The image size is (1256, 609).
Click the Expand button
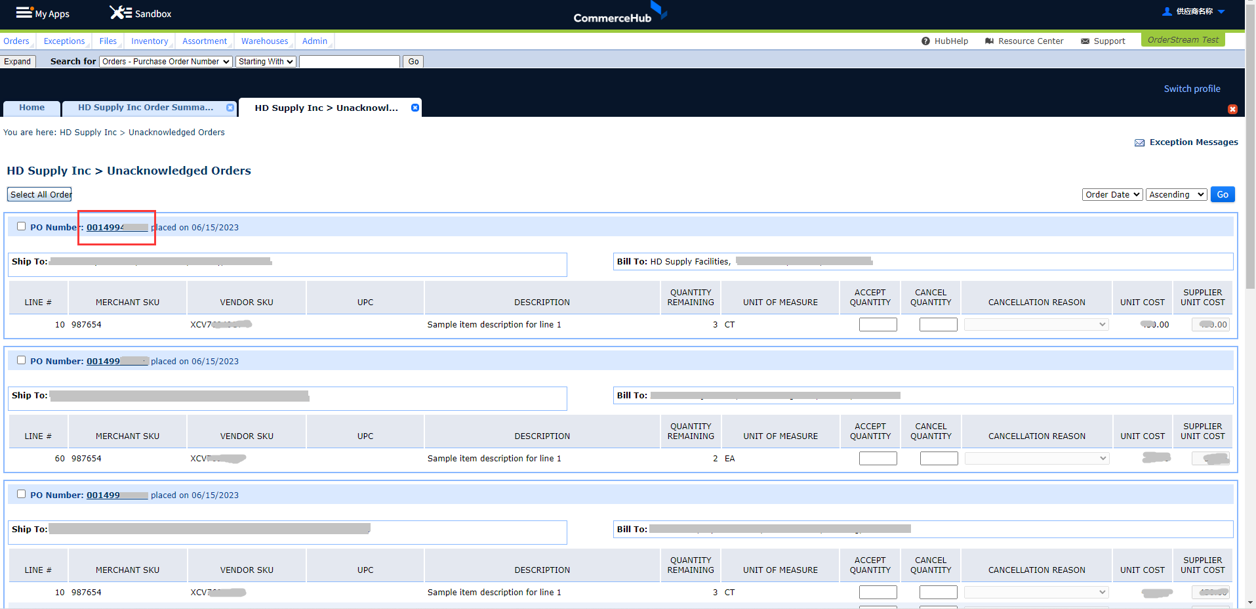(x=18, y=61)
